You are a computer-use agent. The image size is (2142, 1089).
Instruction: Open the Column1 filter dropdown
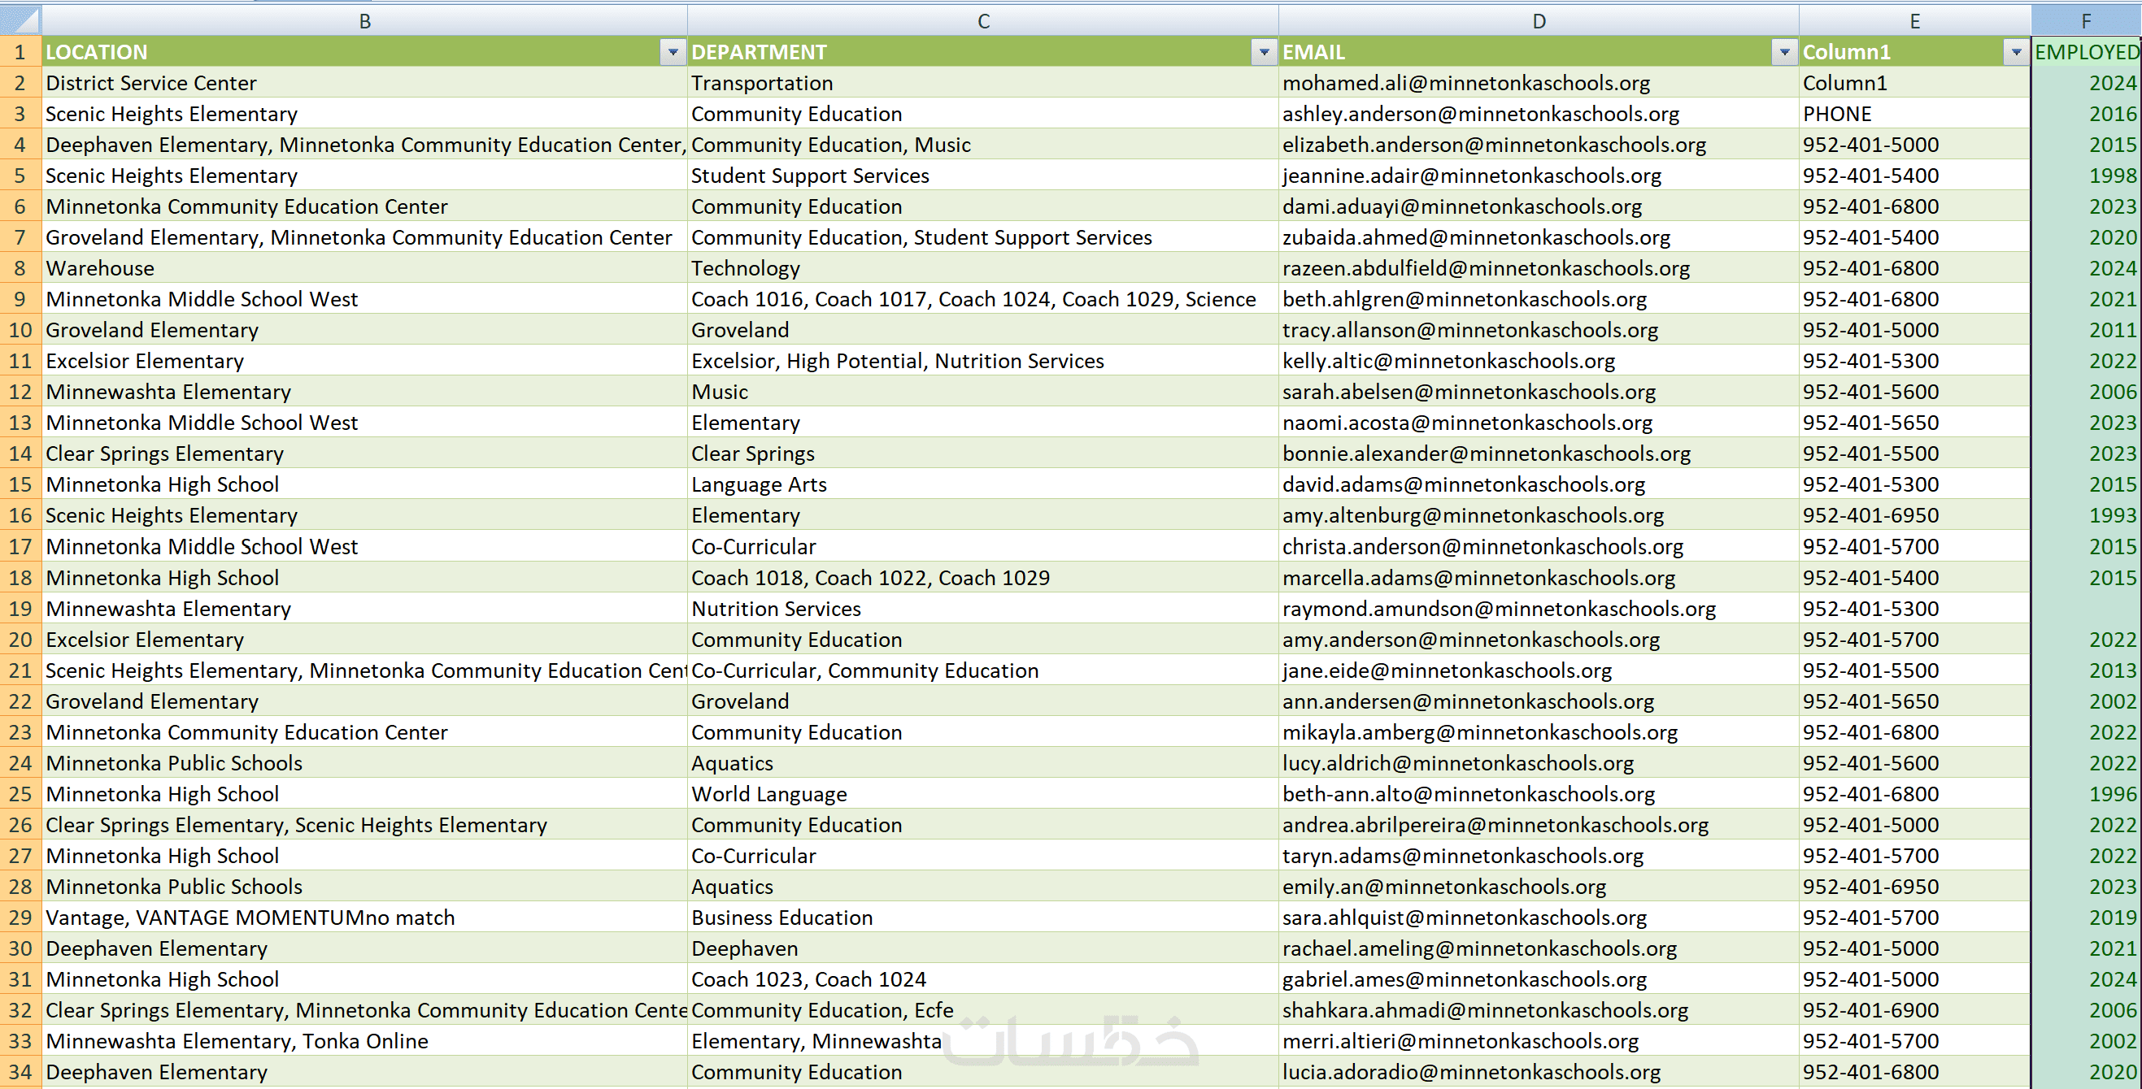click(x=2016, y=52)
